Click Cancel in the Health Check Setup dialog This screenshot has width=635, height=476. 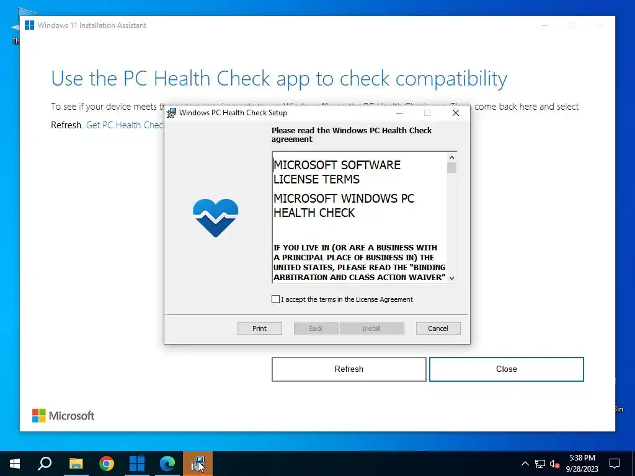(438, 328)
